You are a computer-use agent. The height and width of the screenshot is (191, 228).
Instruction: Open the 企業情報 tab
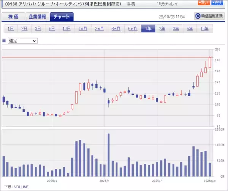coord(37,17)
